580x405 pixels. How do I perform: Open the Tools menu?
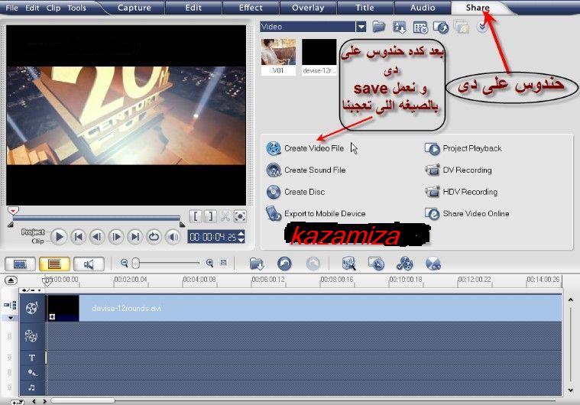76,8
